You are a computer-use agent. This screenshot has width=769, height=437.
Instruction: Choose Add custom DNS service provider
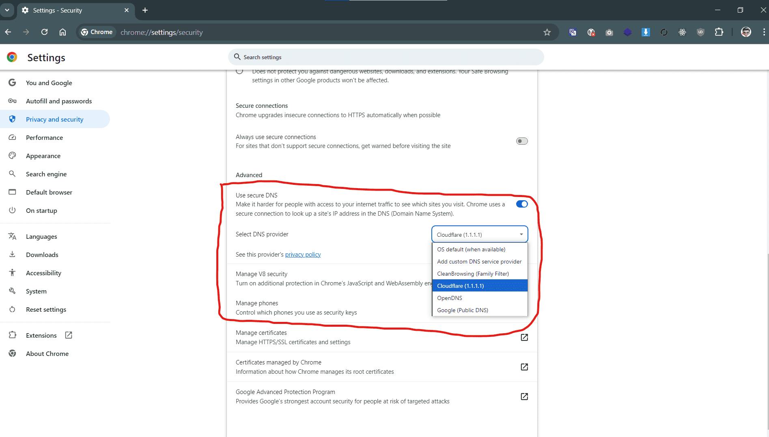click(480, 261)
